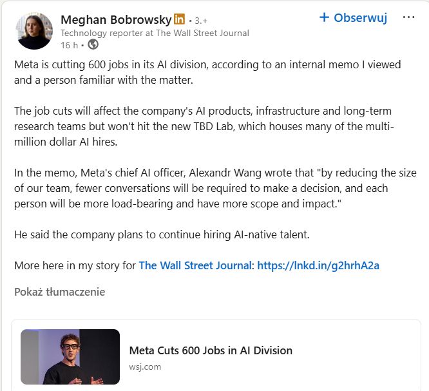Click the LinkedIn Premium badge icon
The width and height of the screenshot is (429, 391).
click(x=180, y=19)
